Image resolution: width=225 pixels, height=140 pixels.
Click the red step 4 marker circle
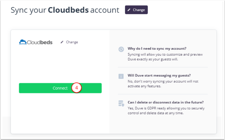point(76,88)
